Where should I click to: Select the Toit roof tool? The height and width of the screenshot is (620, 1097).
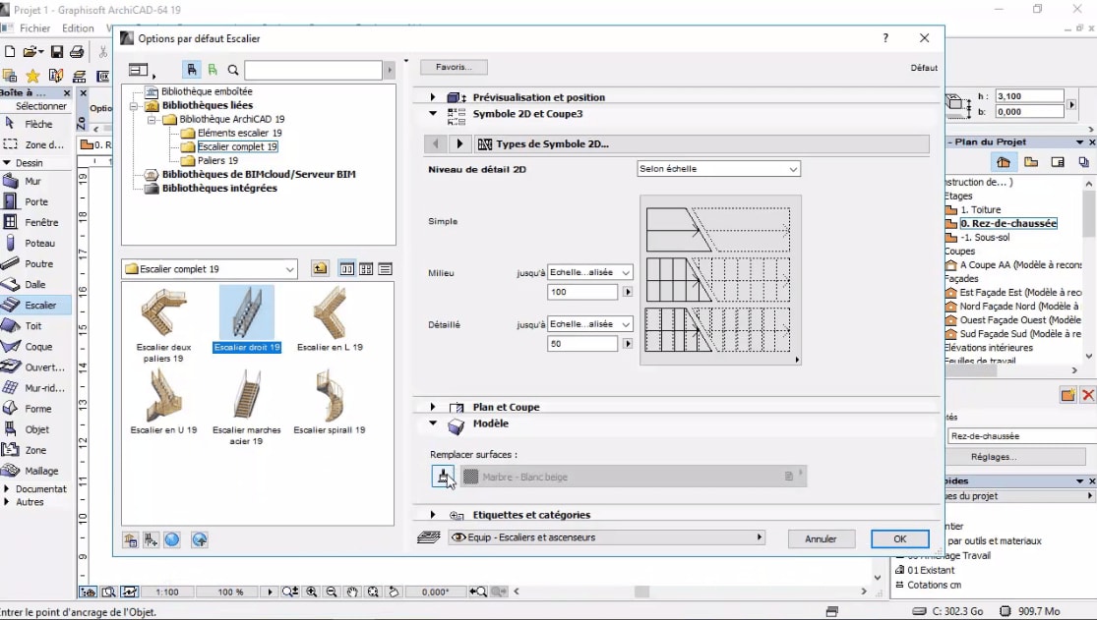pos(32,326)
